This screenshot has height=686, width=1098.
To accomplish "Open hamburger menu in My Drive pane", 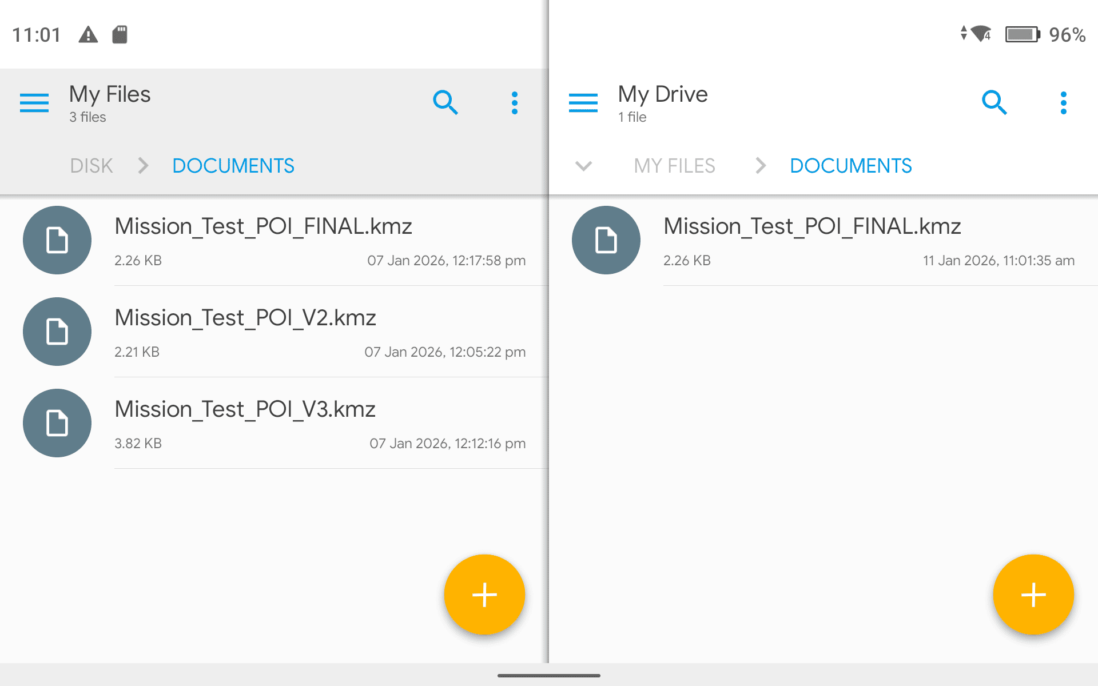I will (x=583, y=103).
